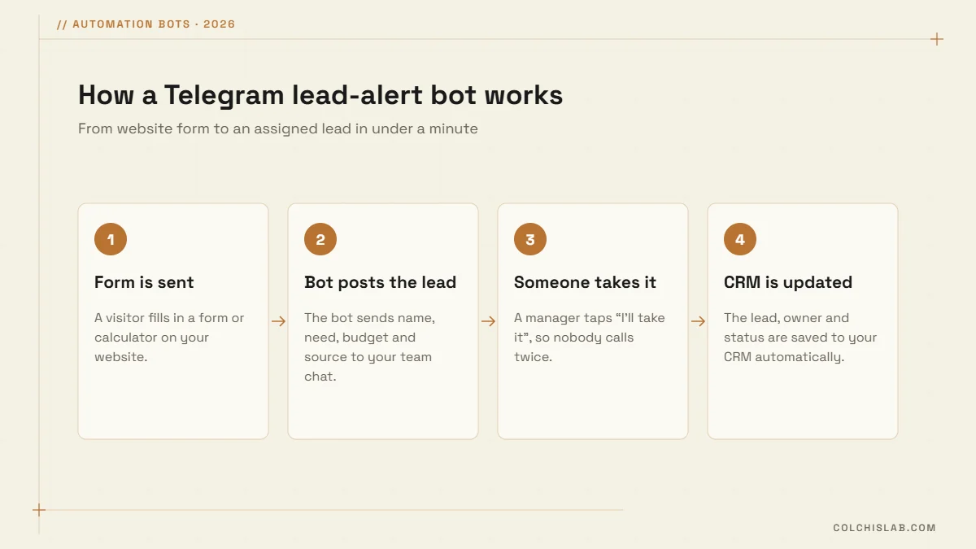Click the COLCHISLAB.COM footer text

tap(884, 528)
